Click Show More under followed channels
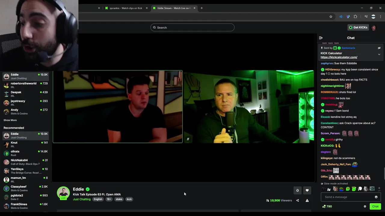The image size is (385, 216). 10,120
